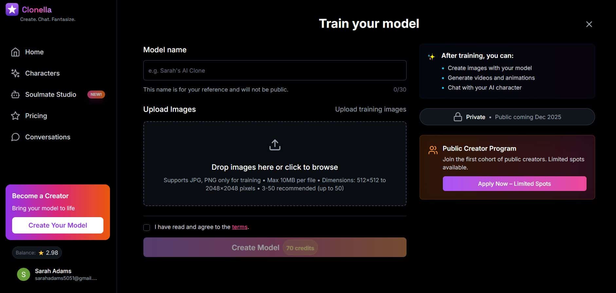Click the Create Model 70 credits button
Image resolution: width=616 pixels, height=293 pixels.
(275, 247)
